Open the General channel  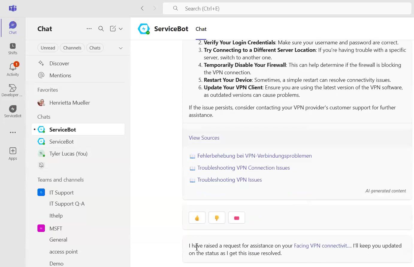58,240
